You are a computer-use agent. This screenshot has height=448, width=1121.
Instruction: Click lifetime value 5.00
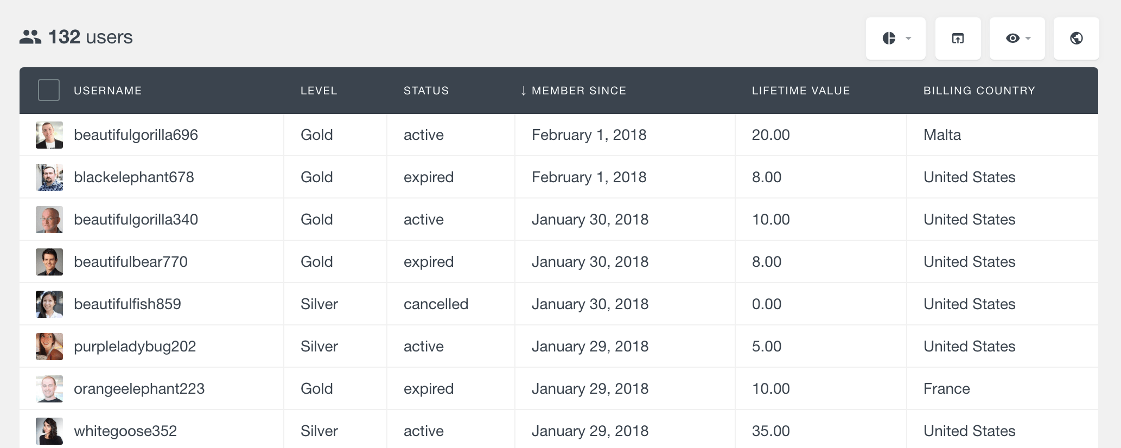pos(767,347)
